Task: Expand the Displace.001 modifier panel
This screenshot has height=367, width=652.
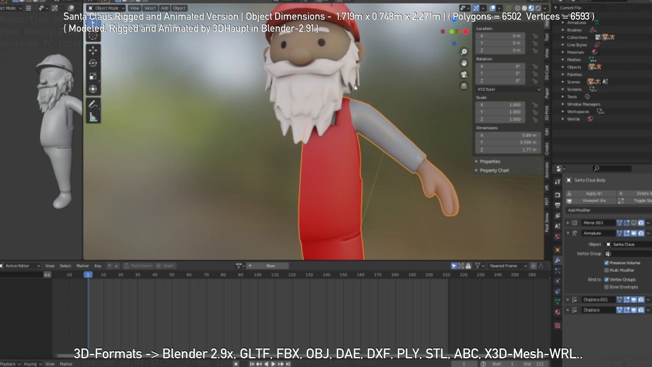Action: point(568,300)
